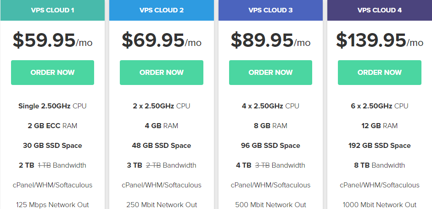Screen dimensions: 432x209
Task: Click the $139.95/mo price text
Action: click(379, 40)
